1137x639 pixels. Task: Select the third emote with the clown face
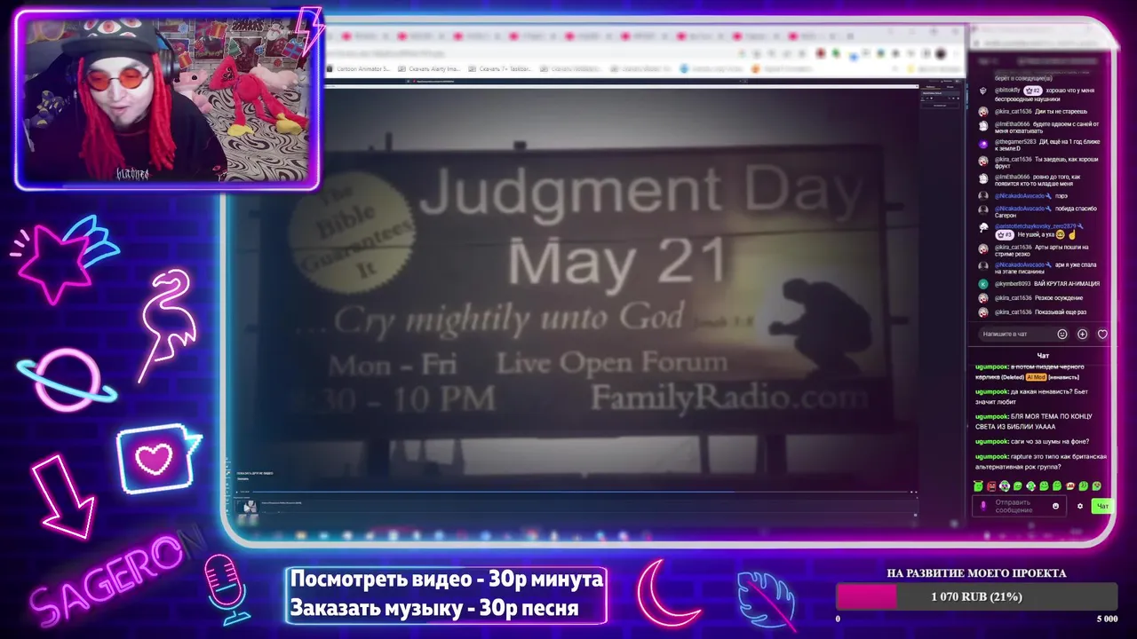coord(1005,486)
